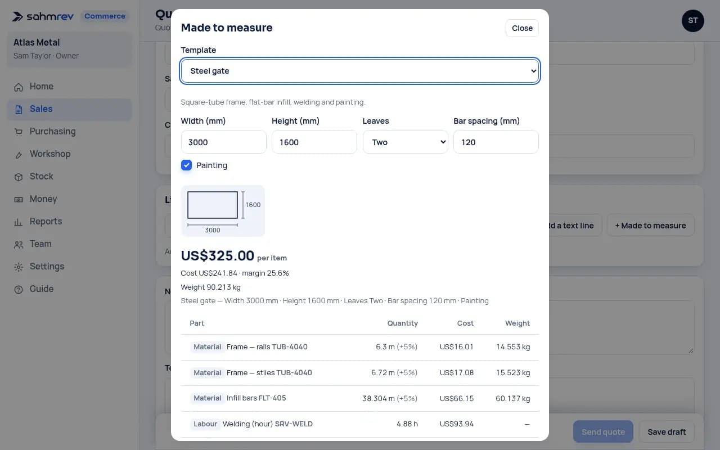
Task: Click the 'Infill bars FLT-405' row text
Action: (256, 398)
